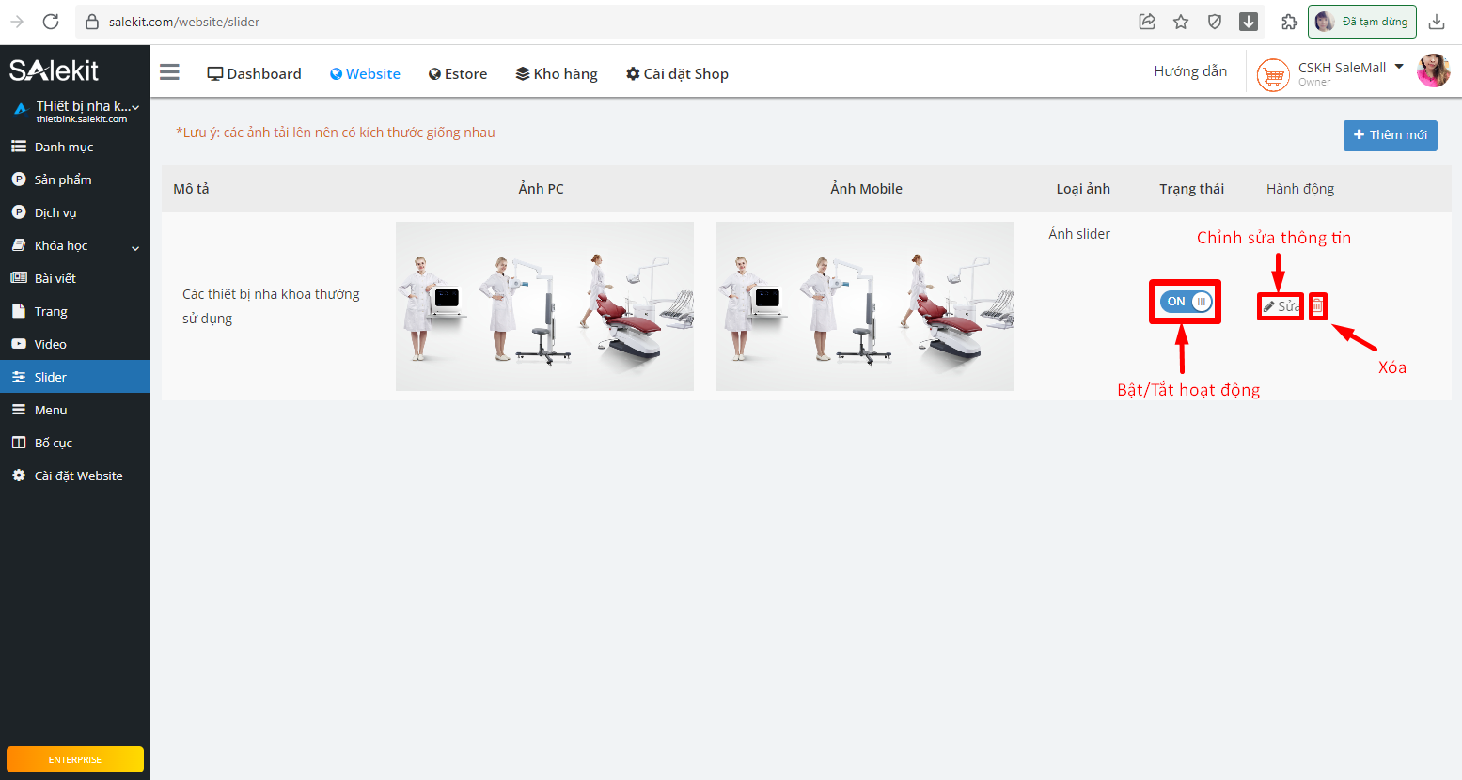Toggle the hamburger sidebar menu icon
This screenshot has width=1462, height=780.
(169, 72)
